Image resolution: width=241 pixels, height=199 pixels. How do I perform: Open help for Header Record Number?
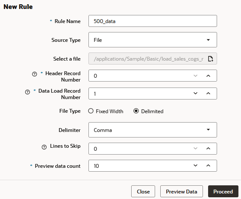pyautogui.click(x=35, y=74)
